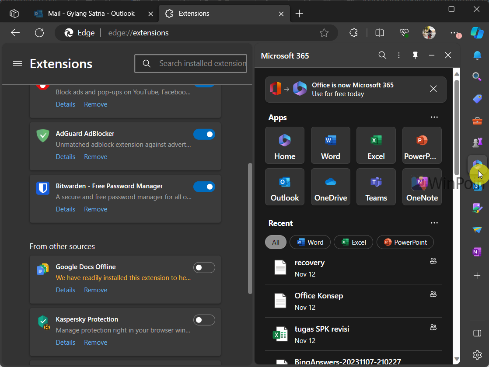Click Search installed extensions field
Viewport: 489px width, 367px height.
[191, 63]
